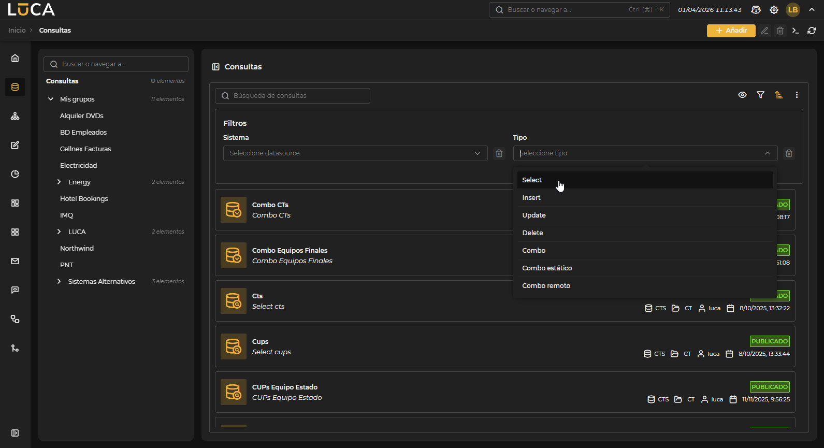
Task: Click the trash delete toolbar icon
Action: point(780,31)
